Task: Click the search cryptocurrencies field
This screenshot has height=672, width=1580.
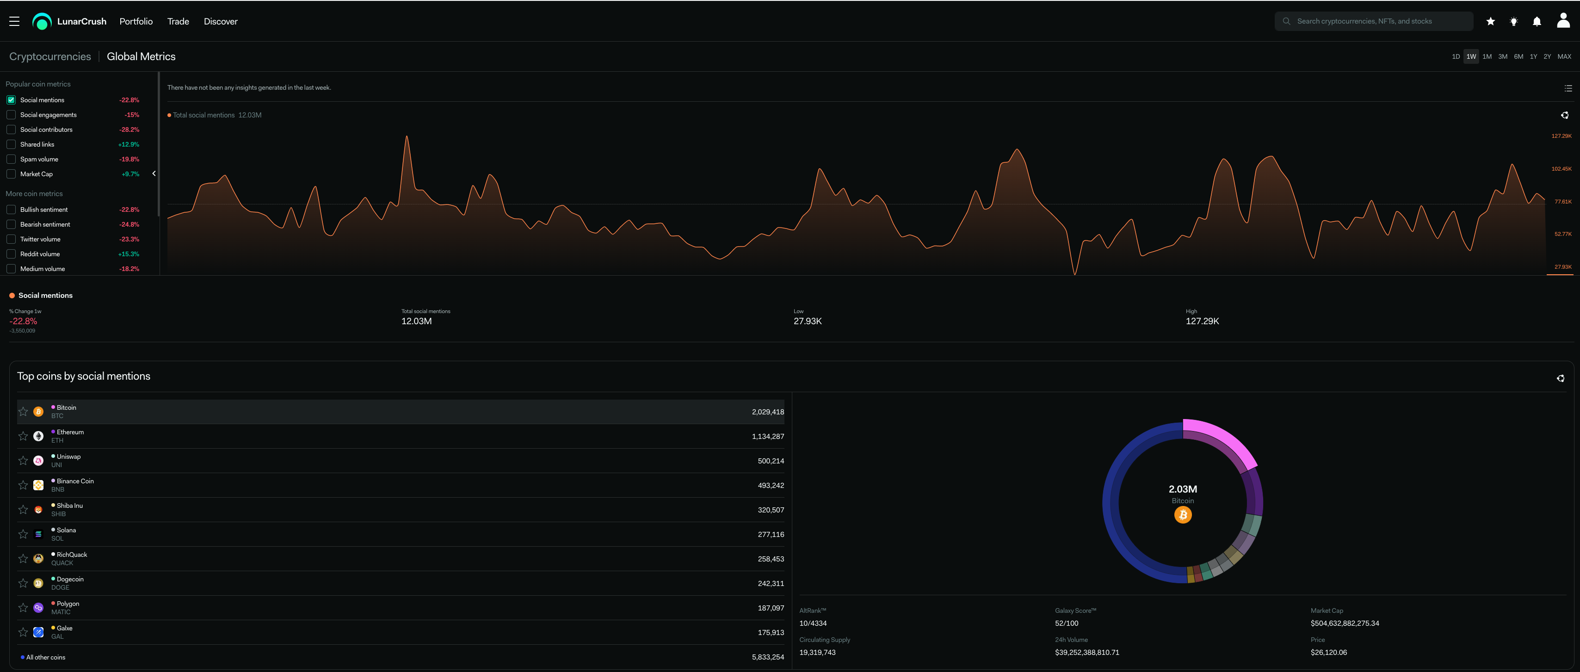Action: pyautogui.click(x=1374, y=21)
